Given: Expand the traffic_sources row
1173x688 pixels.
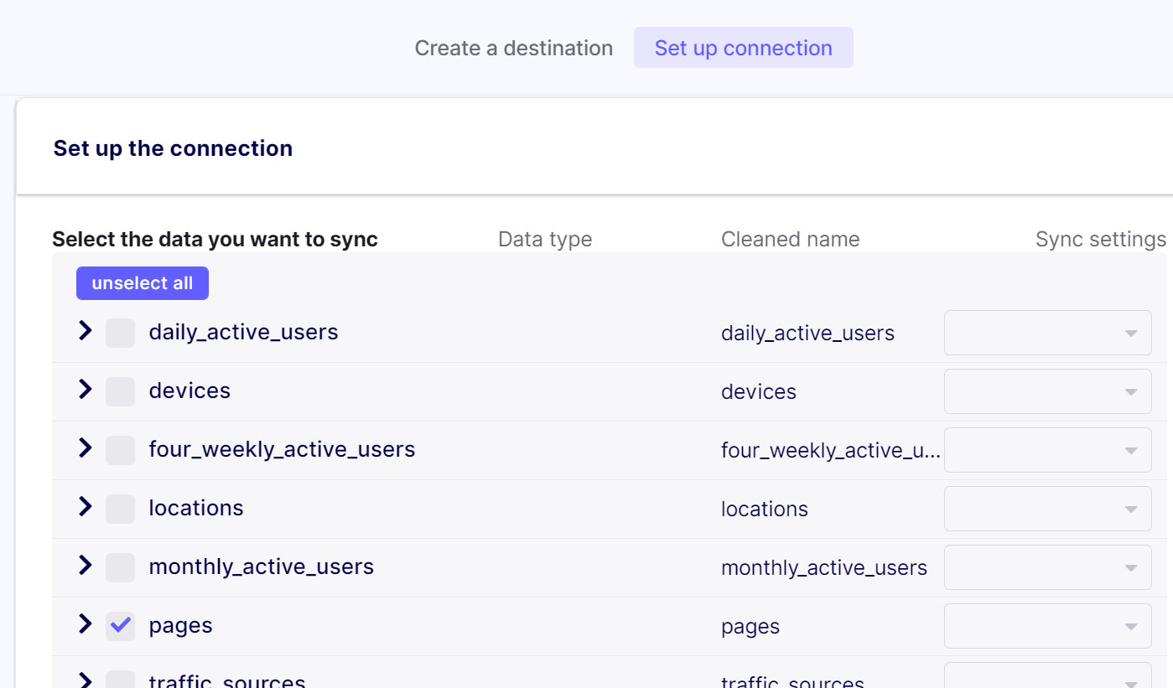Looking at the screenshot, I should 84,680.
